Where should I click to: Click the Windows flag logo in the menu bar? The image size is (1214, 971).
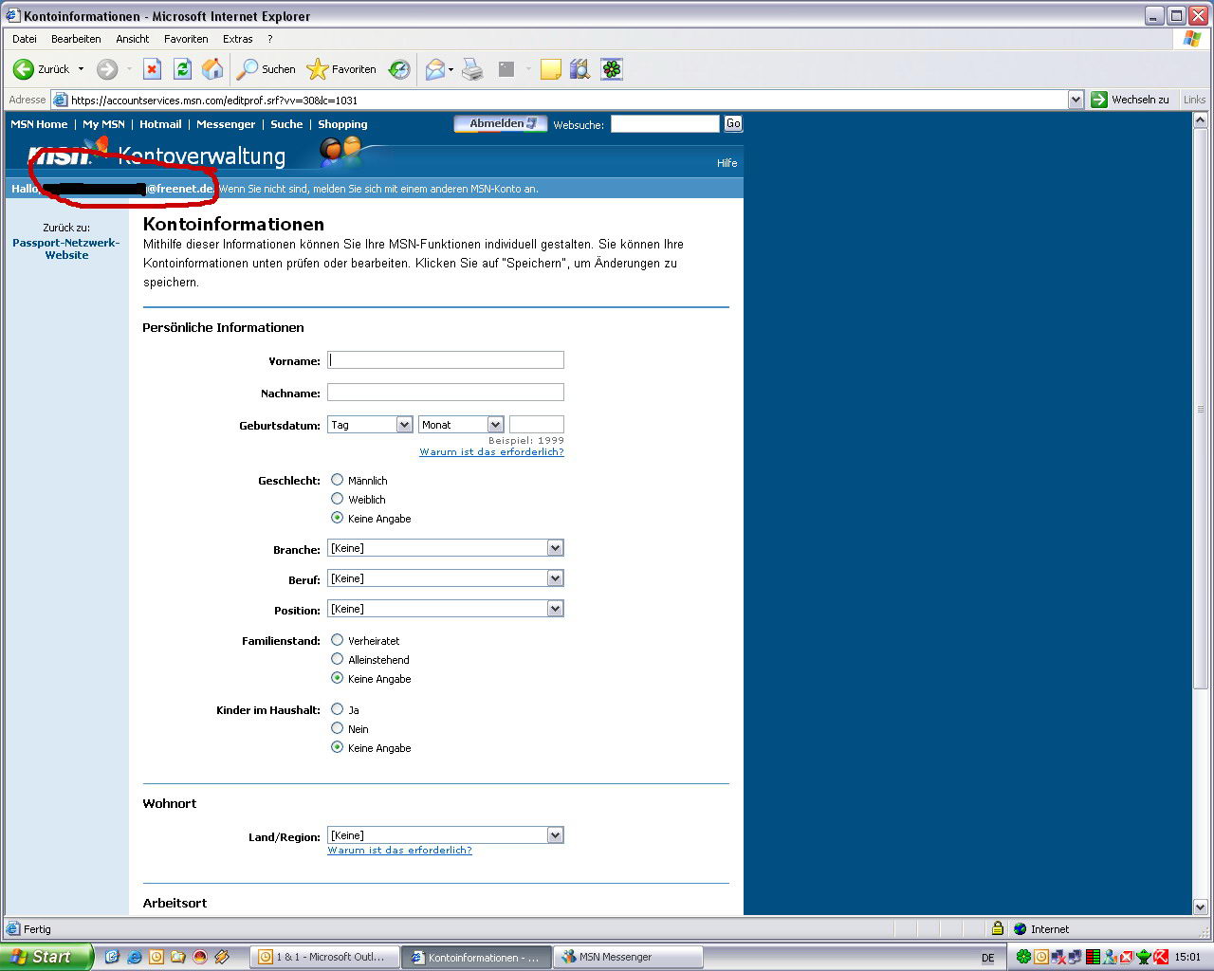pos(1192,39)
